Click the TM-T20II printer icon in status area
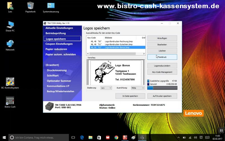Screen dimensions: 225x141 click(x=49, y=106)
